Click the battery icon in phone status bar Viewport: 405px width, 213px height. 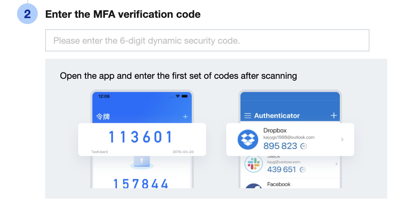(185, 96)
